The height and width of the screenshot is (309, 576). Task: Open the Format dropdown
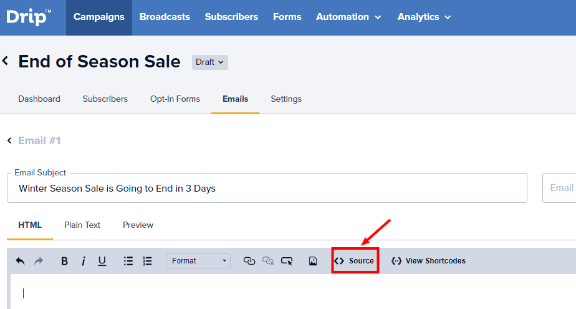pyautogui.click(x=198, y=261)
